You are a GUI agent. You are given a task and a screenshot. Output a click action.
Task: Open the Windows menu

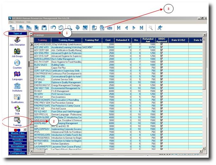point(20,22)
